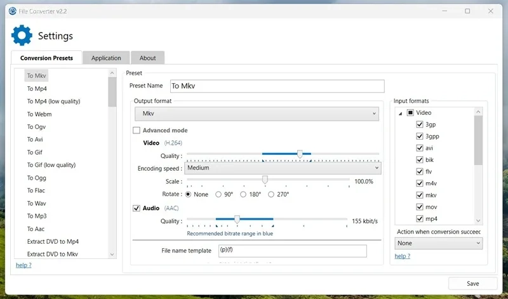Screen dimensions: 508x299
Task: Pick the To Flac preset
Action: (x=36, y=190)
